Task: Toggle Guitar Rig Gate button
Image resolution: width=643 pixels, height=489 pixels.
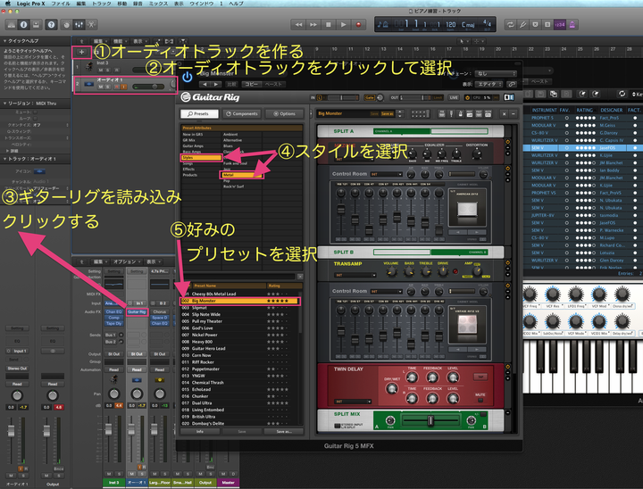Action: [370, 97]
